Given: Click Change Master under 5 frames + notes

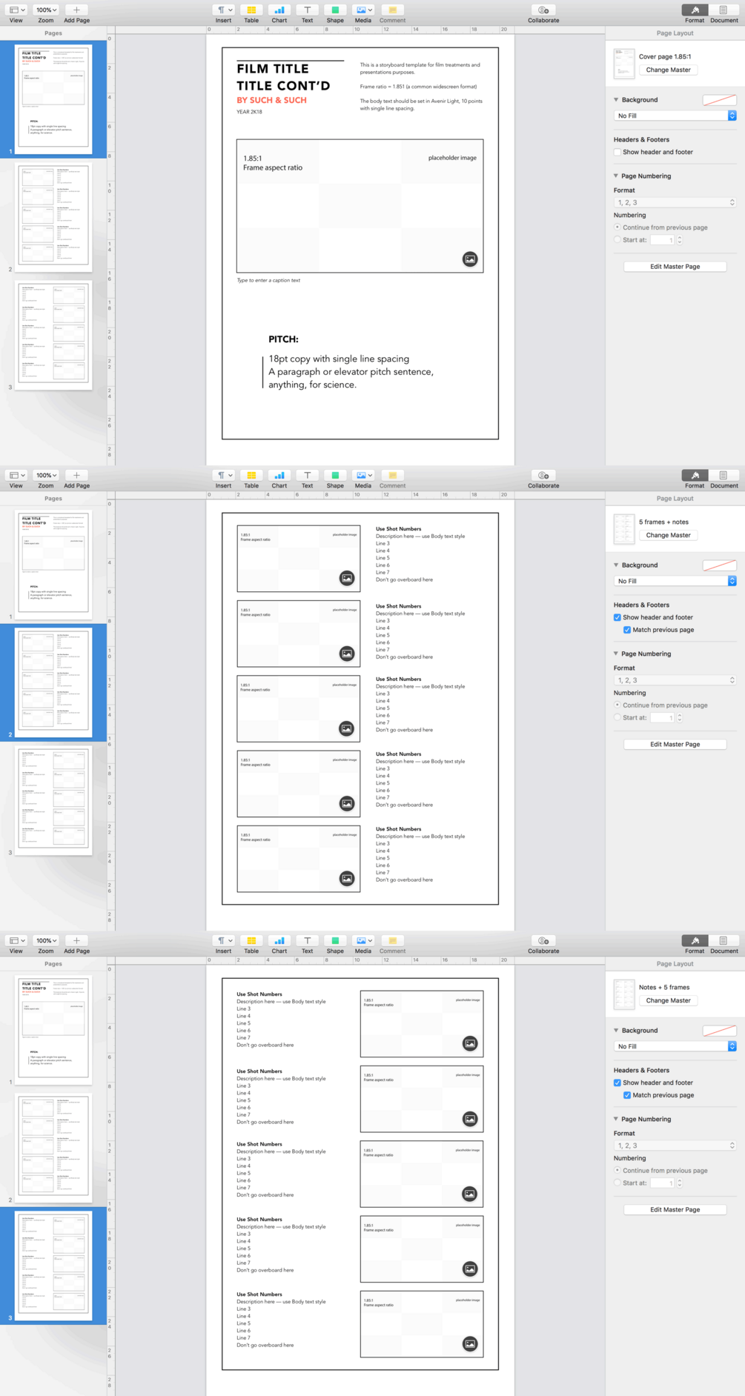Looking at the screenshot, I should click(x=668, y=535).
